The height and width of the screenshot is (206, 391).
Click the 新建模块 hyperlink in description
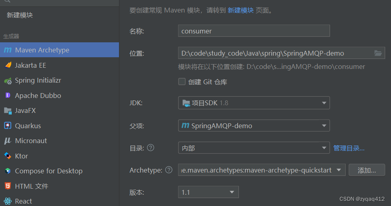[241, 10]
